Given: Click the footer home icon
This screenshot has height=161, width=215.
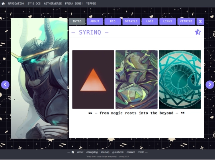Looking at the screenshot, I should (73, 152).
